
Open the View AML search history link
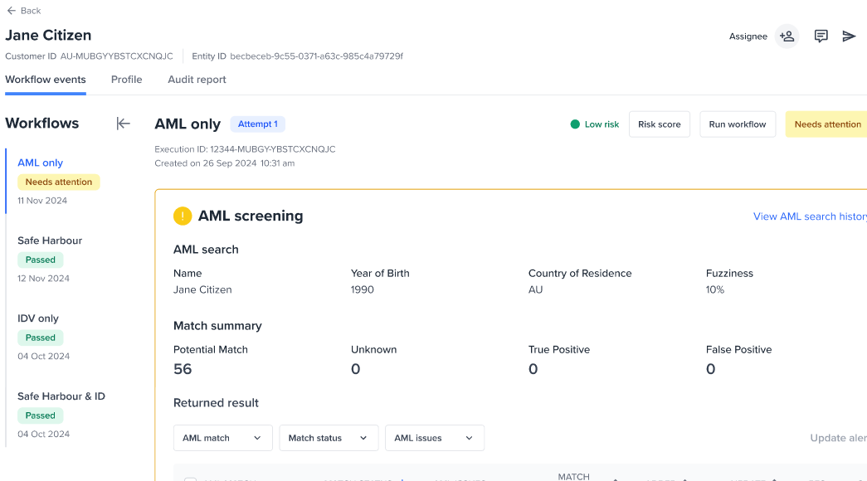(809, 216)
